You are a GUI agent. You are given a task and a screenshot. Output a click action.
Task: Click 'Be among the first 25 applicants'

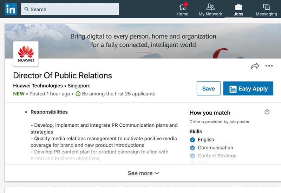coord(119,94)
